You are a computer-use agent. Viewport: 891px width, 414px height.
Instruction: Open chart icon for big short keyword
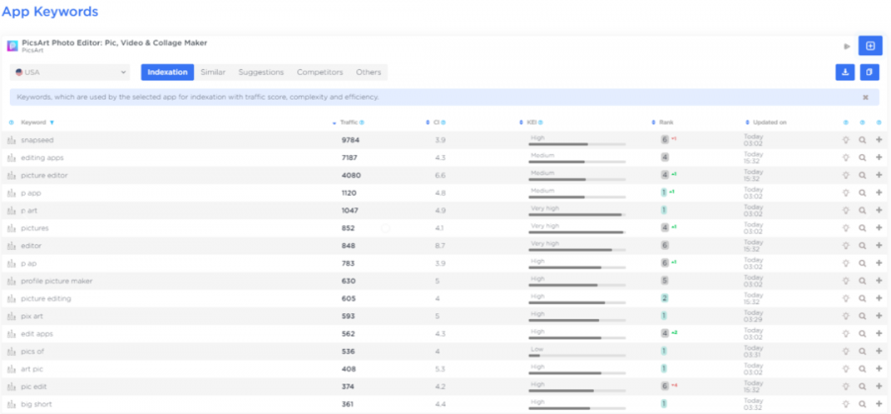click(11, 404)
